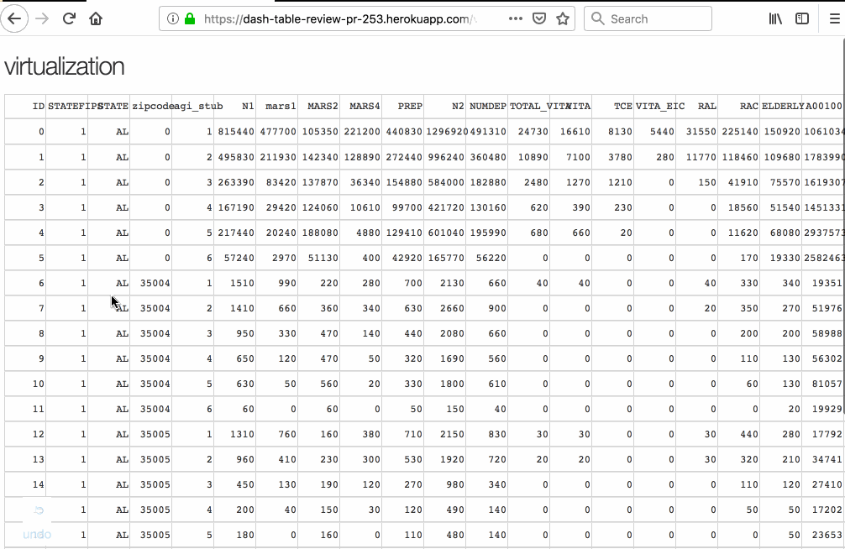Image resolution: width=845 pixels, height=549 pixels.
Task: Click the green padlock security icon
Action: [190, 18]
